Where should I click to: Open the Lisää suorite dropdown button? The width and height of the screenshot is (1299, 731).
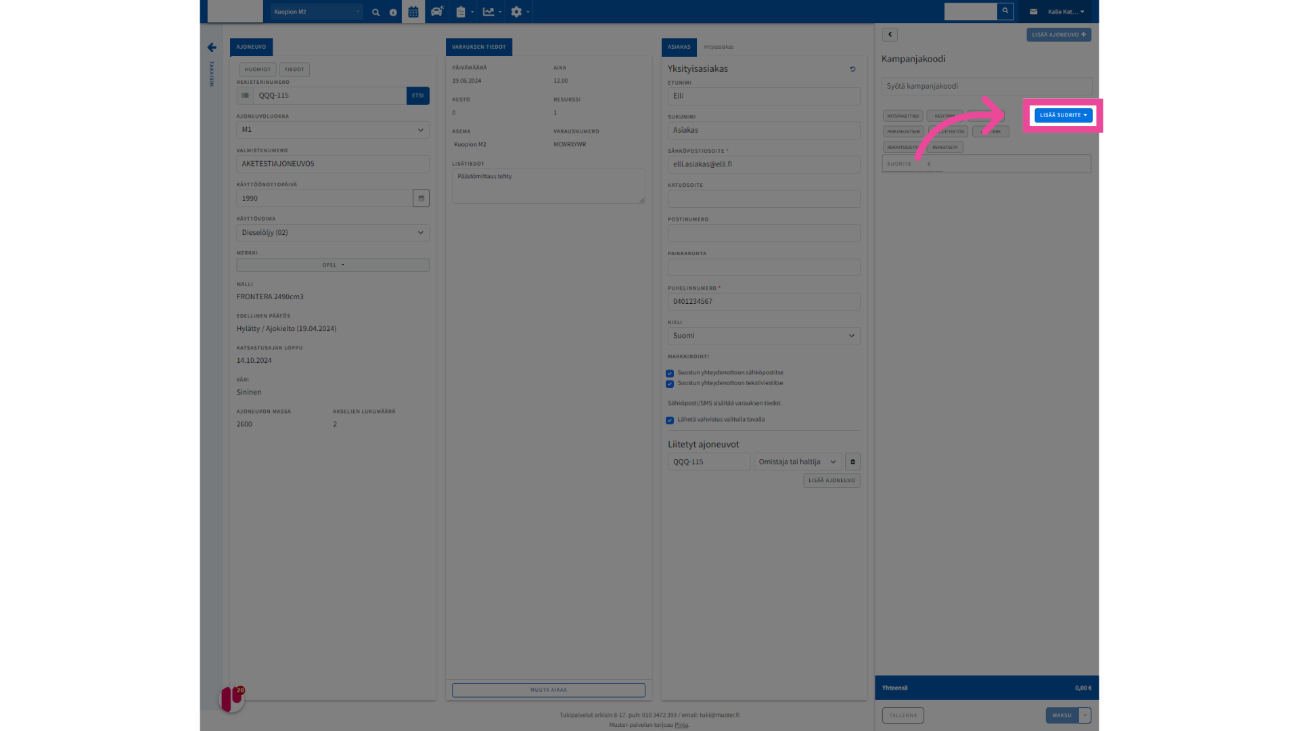[1063, 115]
